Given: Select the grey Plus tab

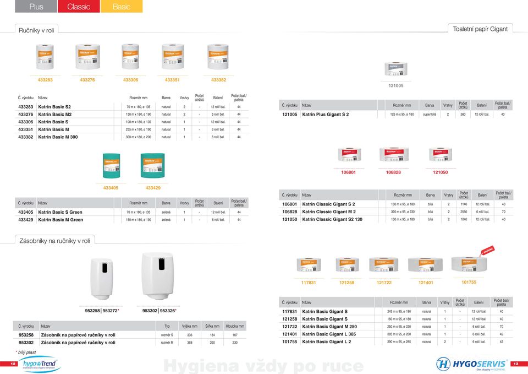Looking at the screenshot, I should coord(36,6).
